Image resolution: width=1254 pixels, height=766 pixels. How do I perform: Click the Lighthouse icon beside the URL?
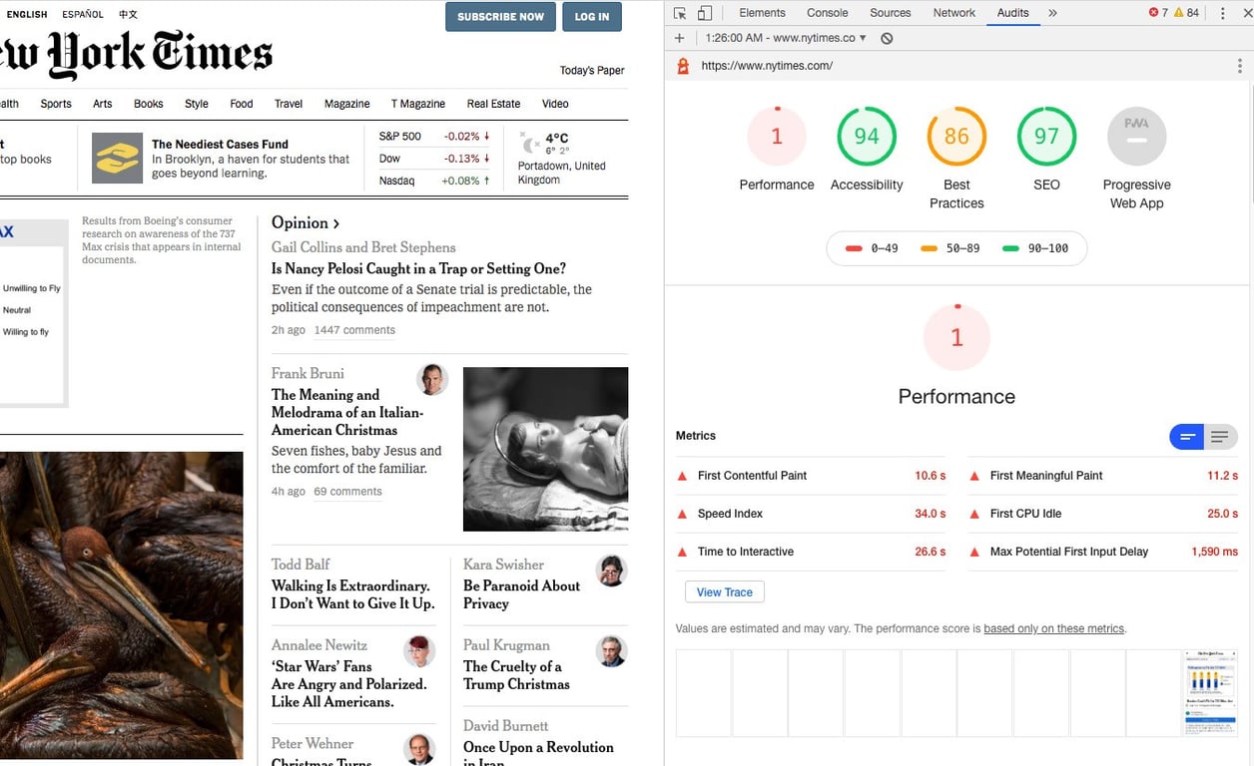click(683, 66)
